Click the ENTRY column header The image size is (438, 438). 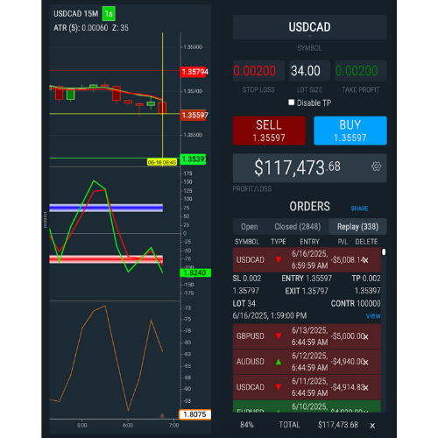pyautogui.click(x=309, y=242)
